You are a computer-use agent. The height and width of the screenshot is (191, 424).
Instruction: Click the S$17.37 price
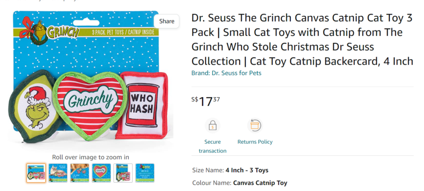tap(206, 102)
